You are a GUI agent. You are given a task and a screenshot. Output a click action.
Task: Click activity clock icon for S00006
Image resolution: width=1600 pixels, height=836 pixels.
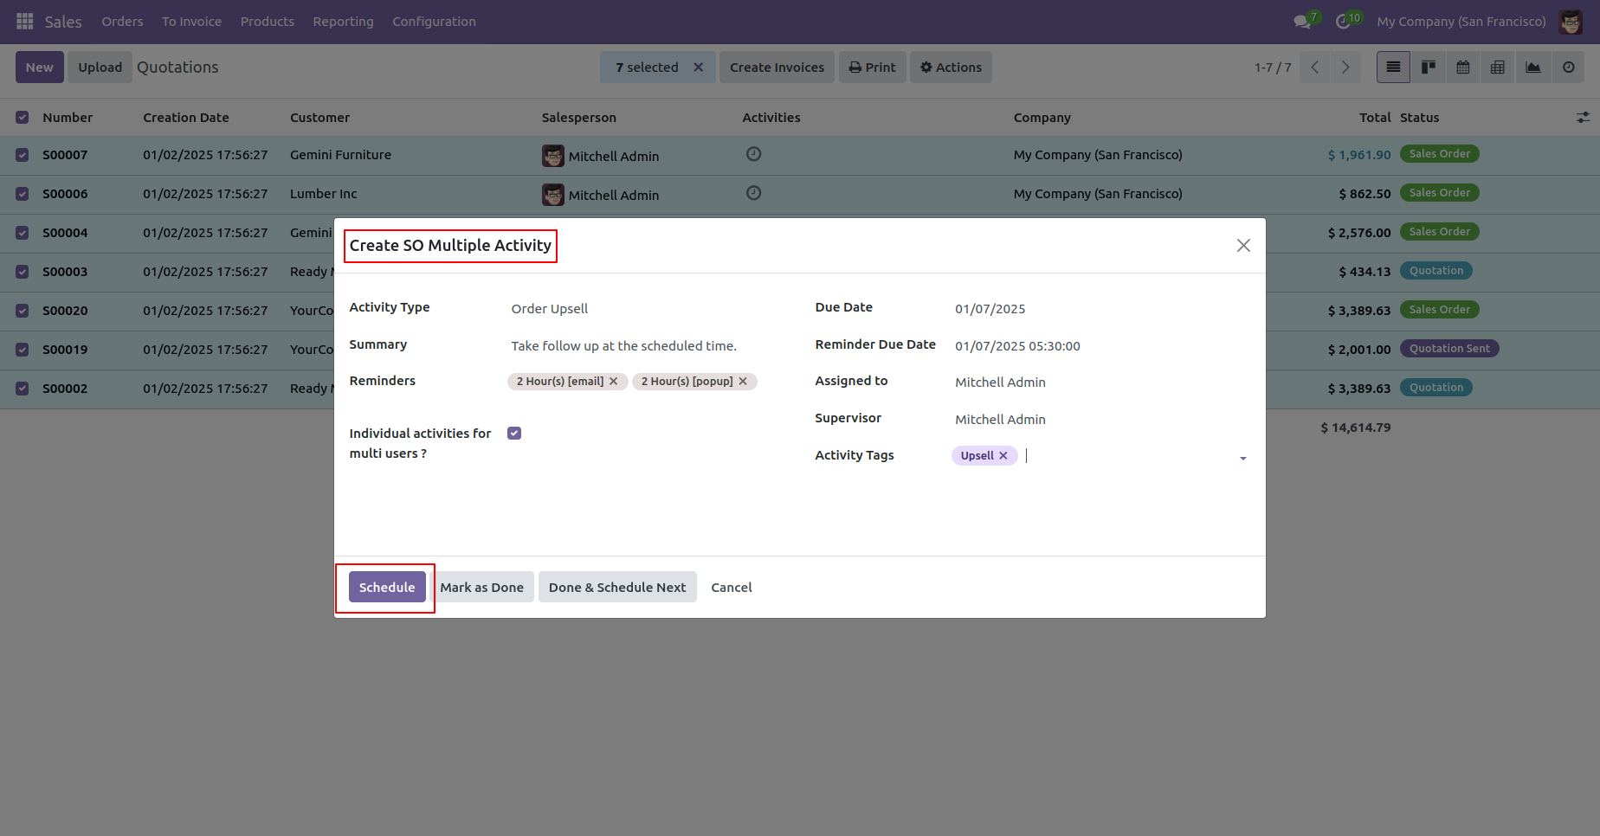point(753,193)
